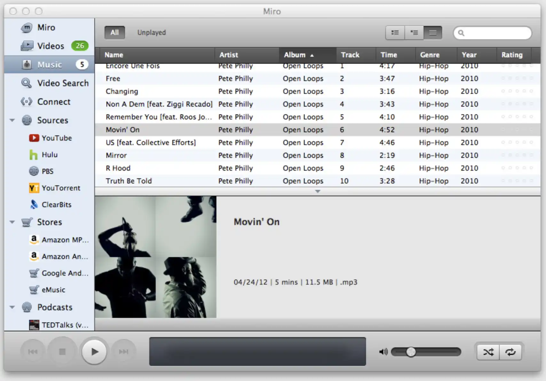Collapse the item details pane arrow
Screen dimensions: 546x381
(x=317, y=191)
